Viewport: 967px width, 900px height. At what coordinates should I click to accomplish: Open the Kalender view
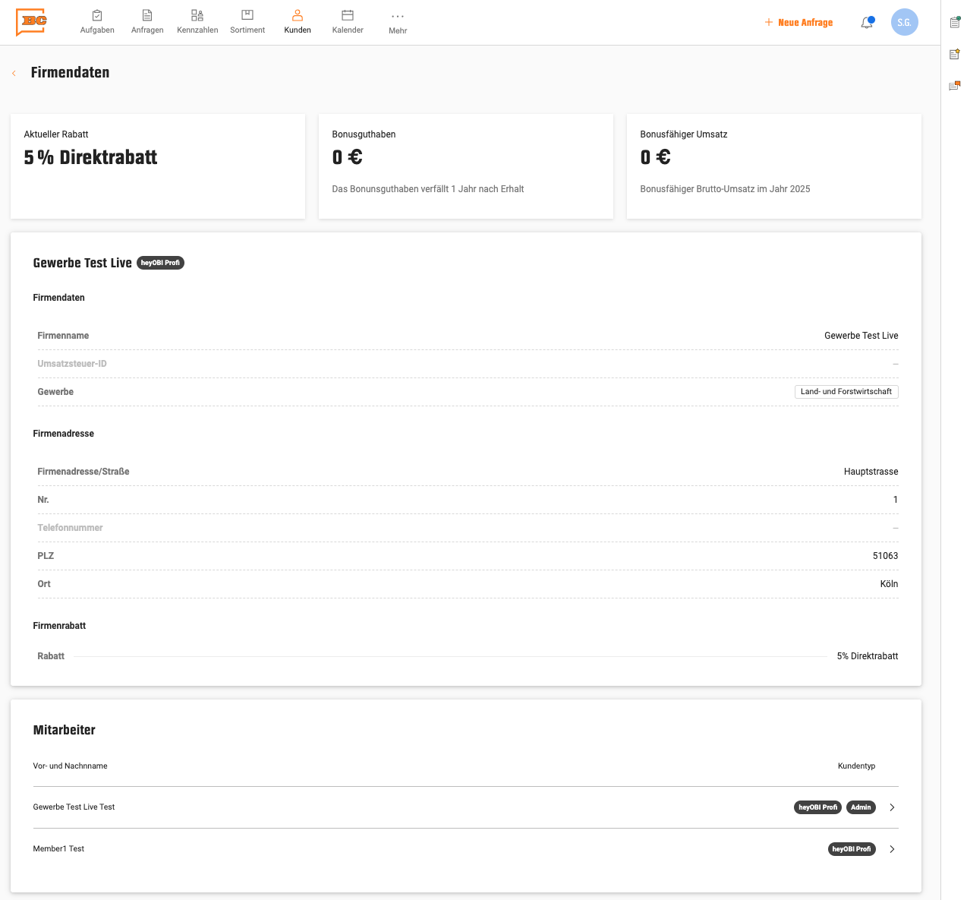pos(348,22)
